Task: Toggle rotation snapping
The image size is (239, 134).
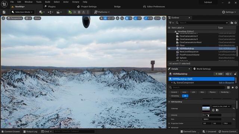Action: [136, 18]
